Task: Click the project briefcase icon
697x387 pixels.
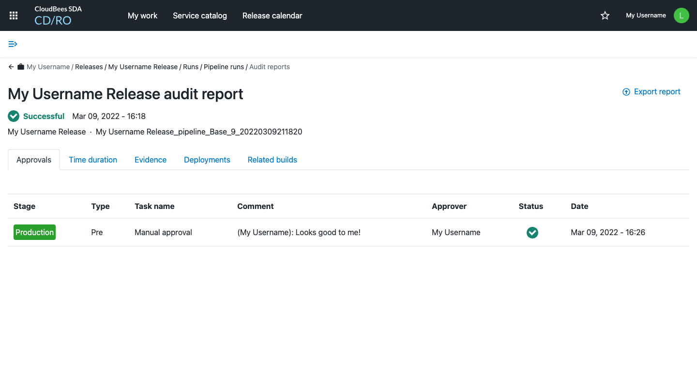Action: click(20, 66)
